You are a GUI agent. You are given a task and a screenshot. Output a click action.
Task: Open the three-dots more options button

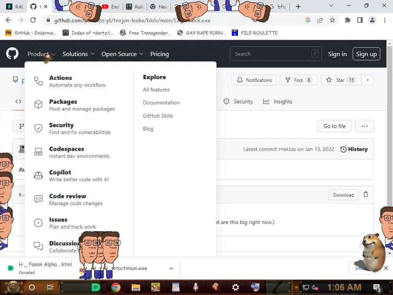click(365, 126)
